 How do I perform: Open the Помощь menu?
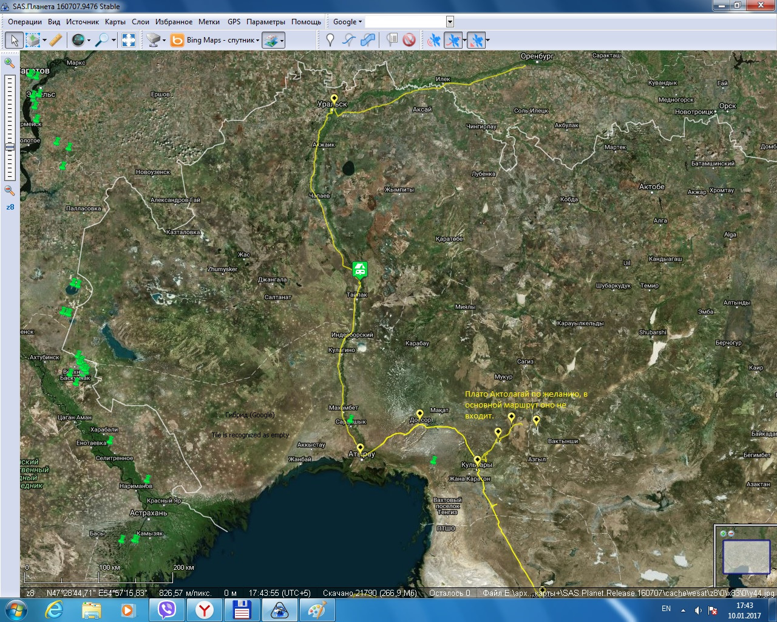[x=307, y=22]
